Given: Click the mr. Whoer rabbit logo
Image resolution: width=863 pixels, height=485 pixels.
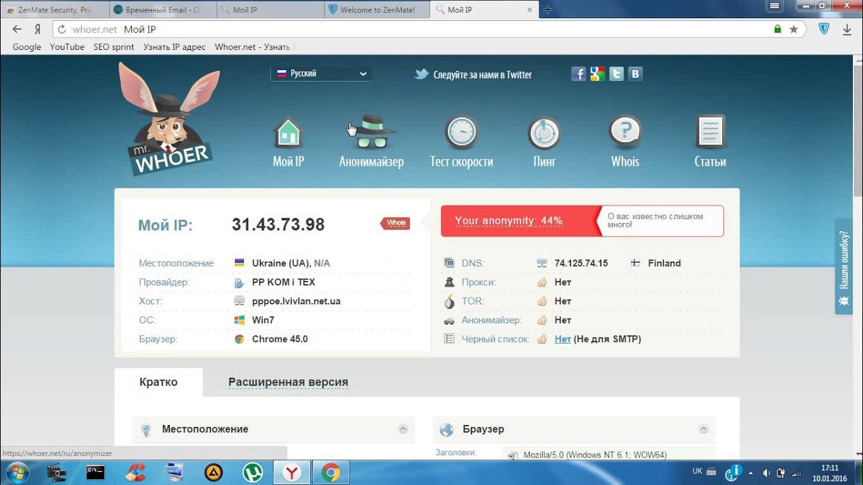Looking at the screenshot, I should (x=169, y=119).
